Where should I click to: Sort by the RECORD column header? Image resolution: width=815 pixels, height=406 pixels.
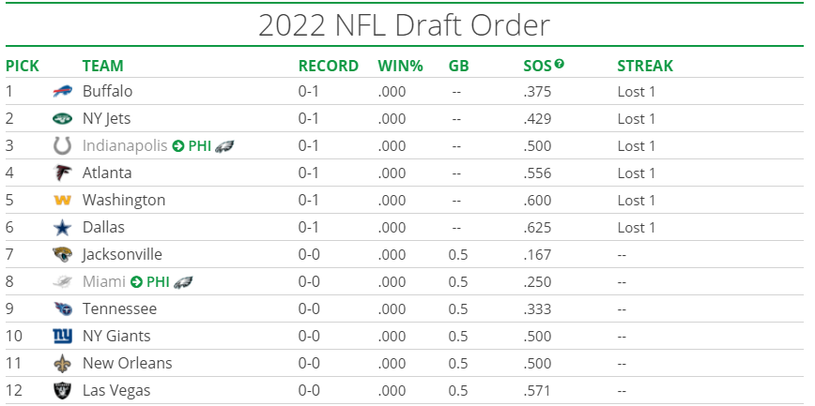coord(329,66)
